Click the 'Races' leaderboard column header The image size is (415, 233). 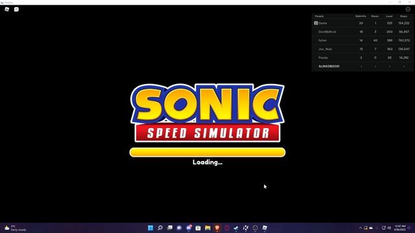[x=375, y=16]
